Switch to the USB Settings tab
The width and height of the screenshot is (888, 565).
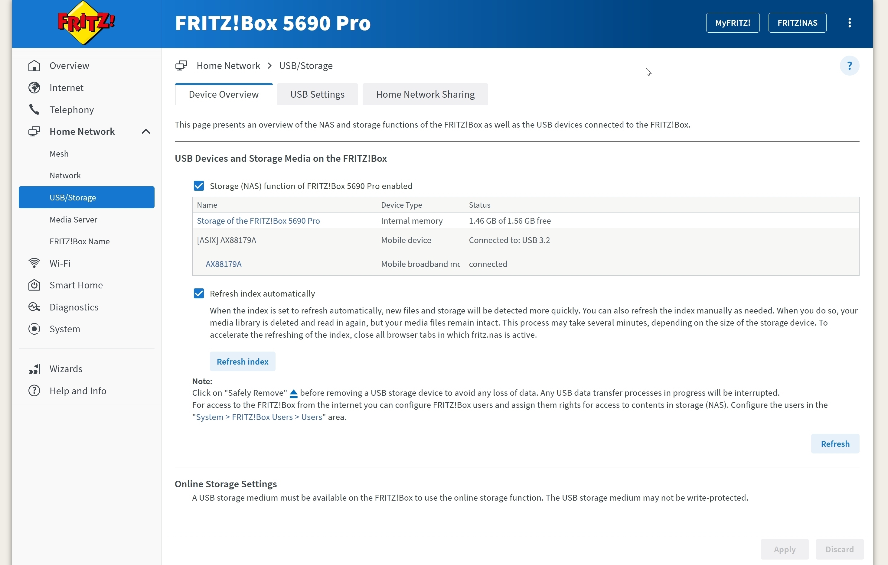[x=317, y=94]
